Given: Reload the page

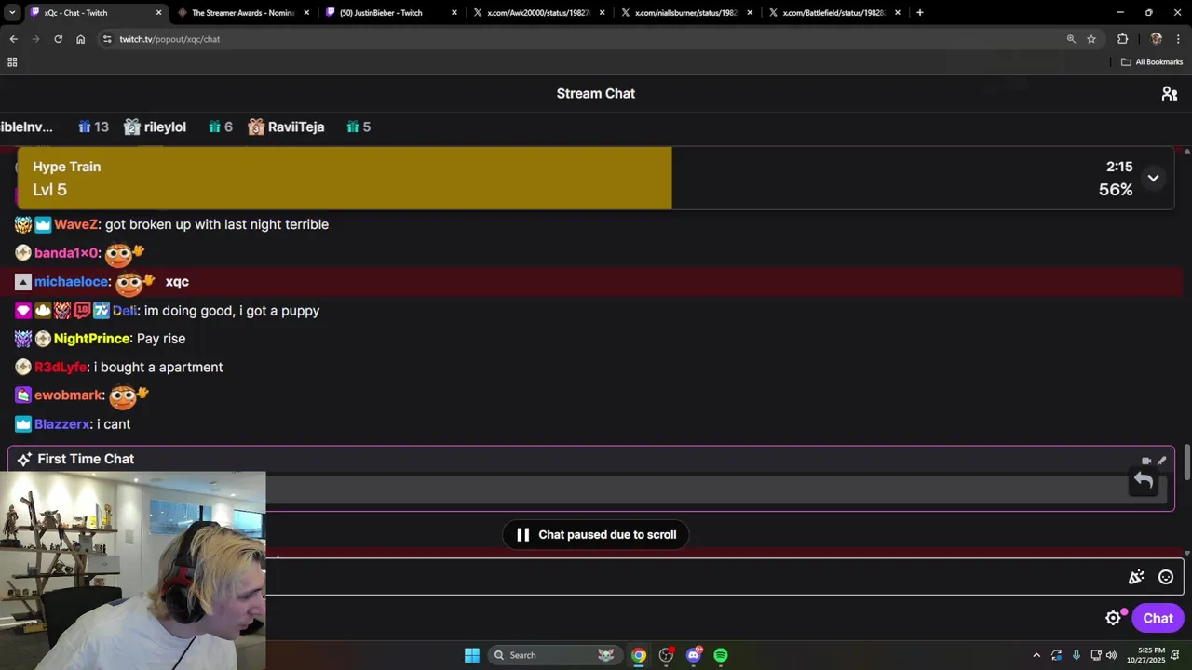Looking at the screenshot, I should 58,39.
